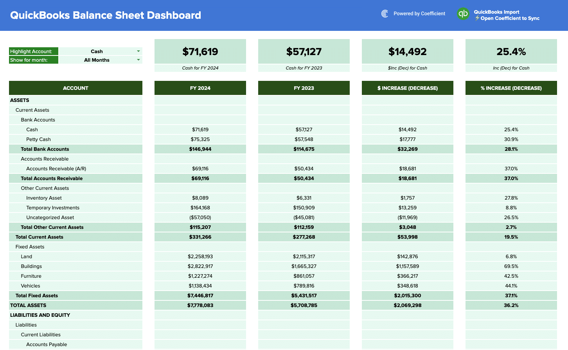
Task: Open the Highlight Account dropdown arrow
Action: (138, 51)
